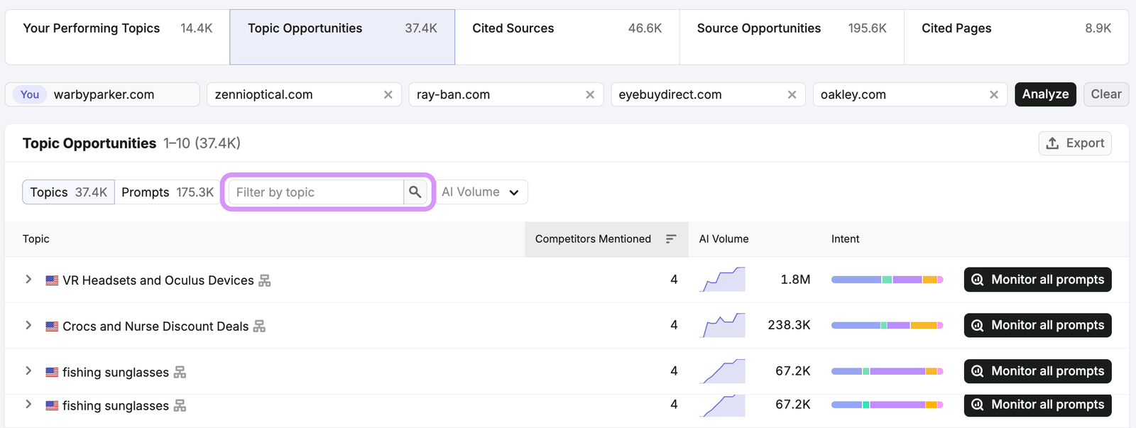
Task: Click intent bar for Crocs and Nurse row
Action: pos(887,325)
